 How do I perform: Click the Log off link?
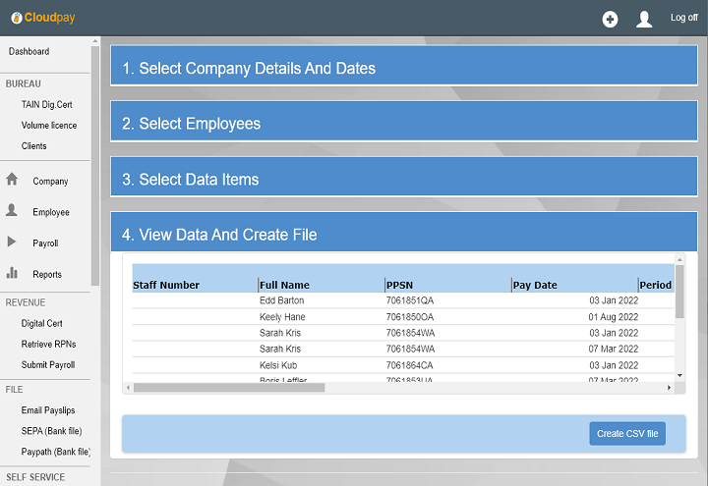pyautogui.click(x=683, y=18)
